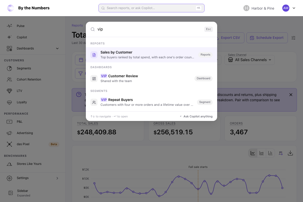The height and width of the screenshot is (202, 303).
Task: Open the Cohort Retention people icon
Action: pyautogui.click(x=9, y=80)
